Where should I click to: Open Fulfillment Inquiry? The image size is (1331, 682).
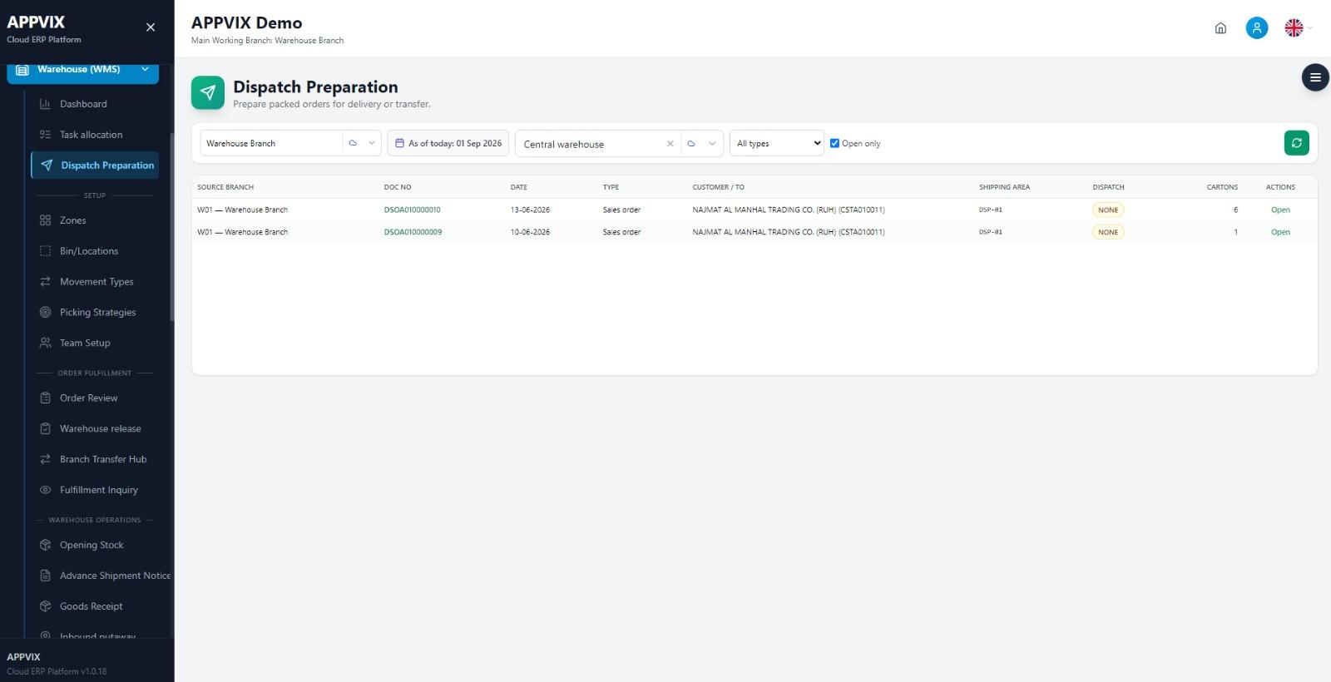[94, 490]
